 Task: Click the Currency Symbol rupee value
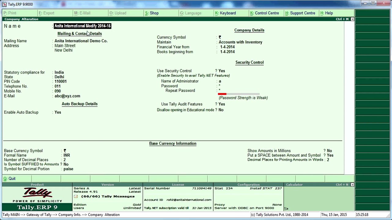[220, 37]
